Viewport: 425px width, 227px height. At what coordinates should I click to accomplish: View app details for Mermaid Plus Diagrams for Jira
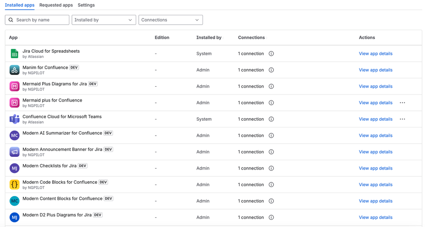(x=376, y=86)
